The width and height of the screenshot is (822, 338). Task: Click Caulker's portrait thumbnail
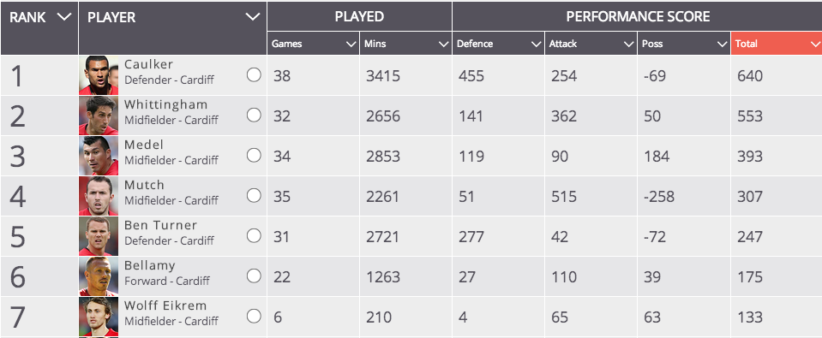[99, 75]
